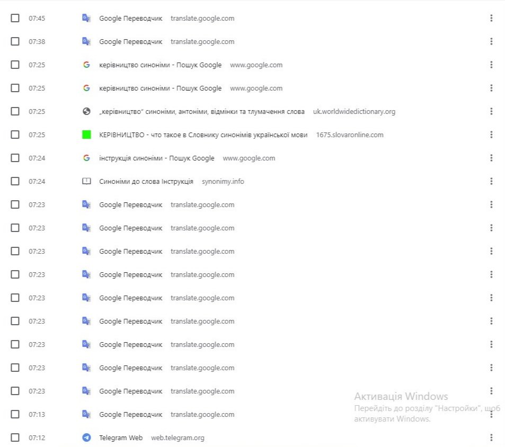
Task: Click the Google Translate favicon in the 07:45 row
Action: tap(86, 18)
